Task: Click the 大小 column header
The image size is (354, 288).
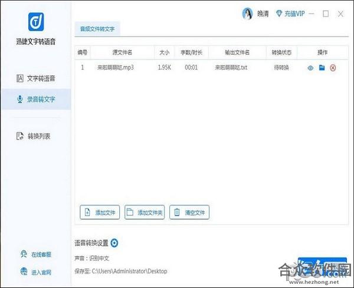Action: 164,52
